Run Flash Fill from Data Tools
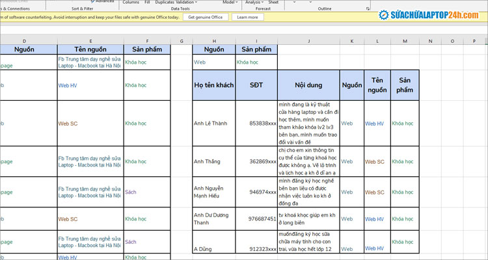 pyautogui.click(x=147, y=3)
